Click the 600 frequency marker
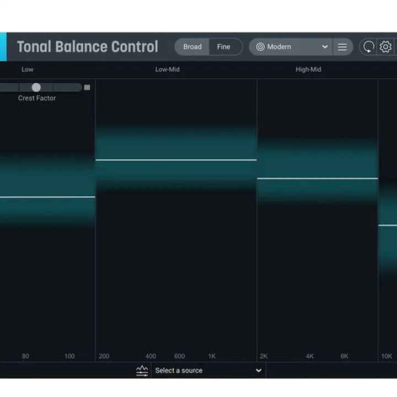 click(x=180, y=356)
